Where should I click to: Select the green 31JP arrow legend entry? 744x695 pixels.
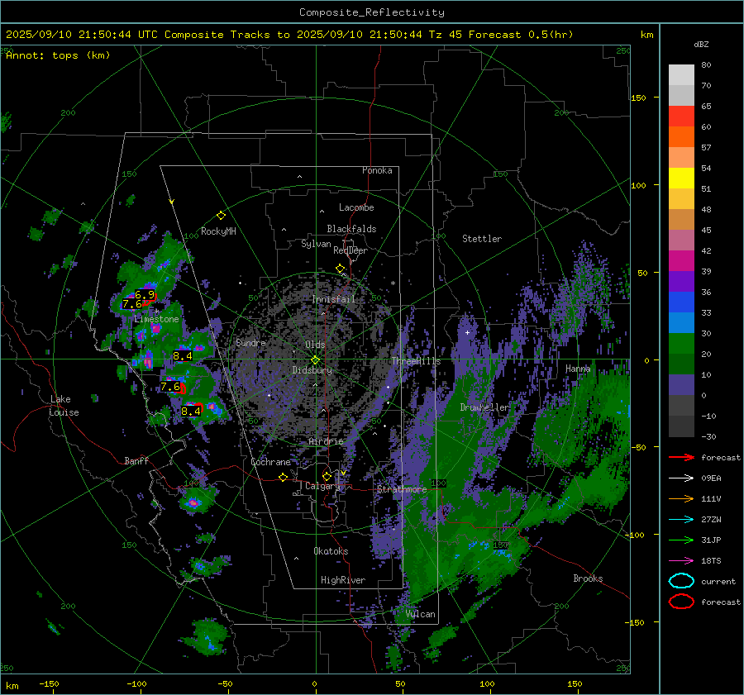point(681,540)
